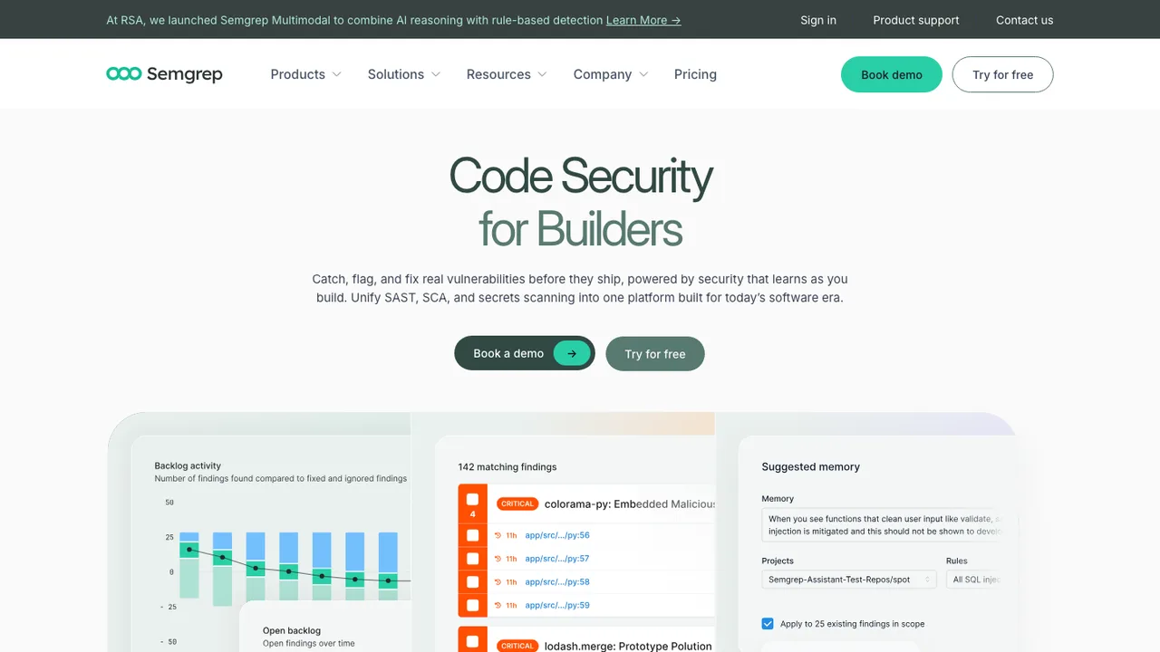Viewport: 1160px width, 652px height.
Task: Check the box for app/src/.../py:58
Action: pos(472,582)
